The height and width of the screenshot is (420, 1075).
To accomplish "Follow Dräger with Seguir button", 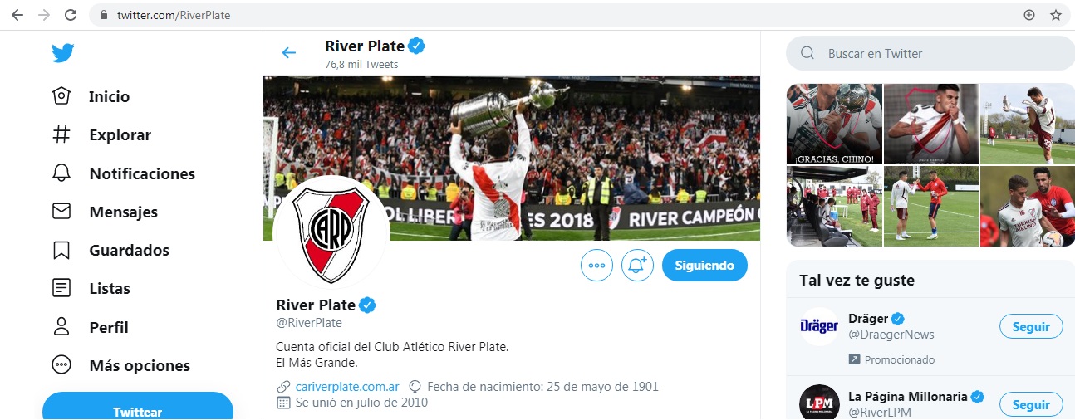I will 1031,326.
